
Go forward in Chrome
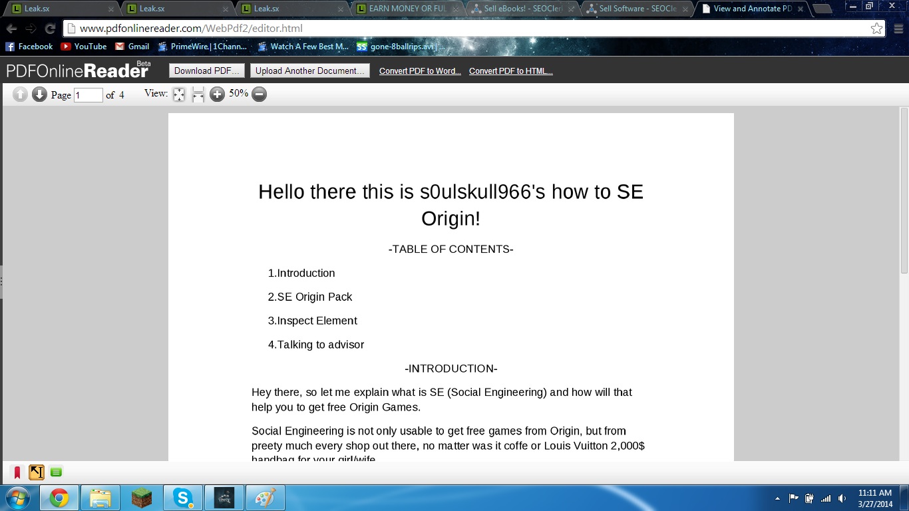pyautogui.click(x=31, y=29)
